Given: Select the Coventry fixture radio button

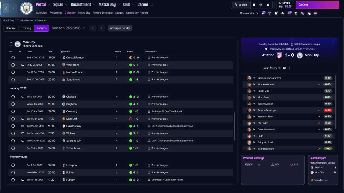Looking at the screenshot, I should pos(13,111).
